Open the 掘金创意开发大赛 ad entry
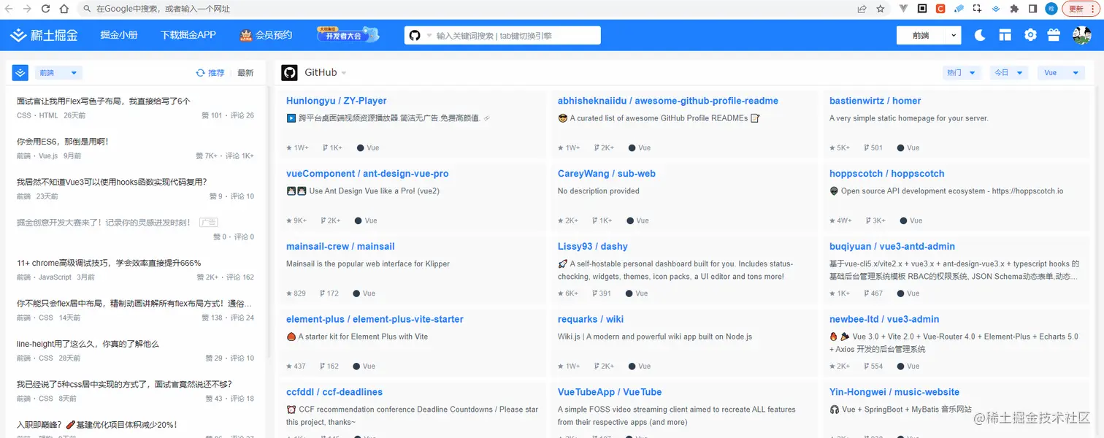 coord(104,222)
